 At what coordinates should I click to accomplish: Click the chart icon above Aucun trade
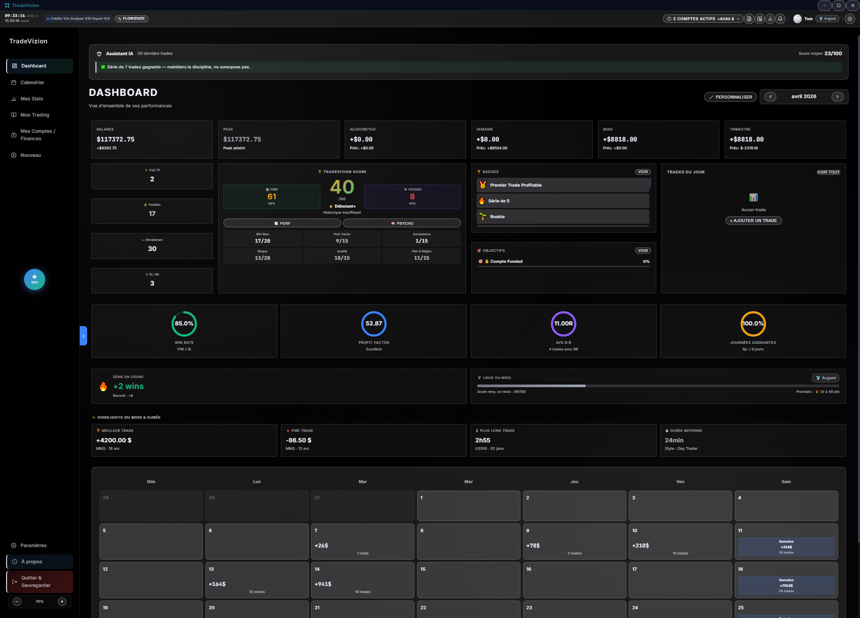coord(754,198)
